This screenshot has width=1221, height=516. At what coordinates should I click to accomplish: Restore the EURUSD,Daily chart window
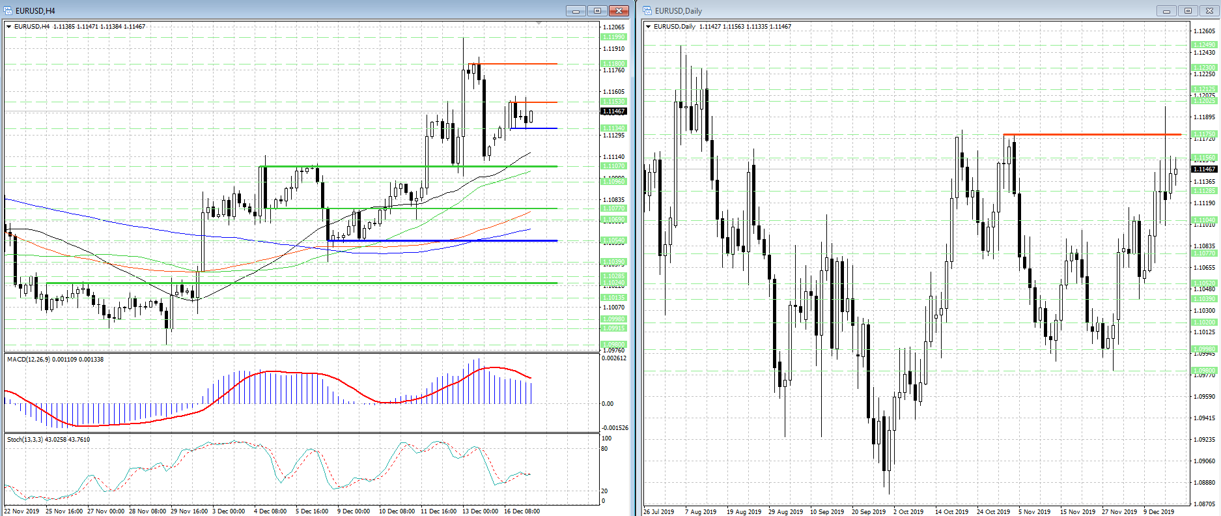click(x=1188, y=10)
